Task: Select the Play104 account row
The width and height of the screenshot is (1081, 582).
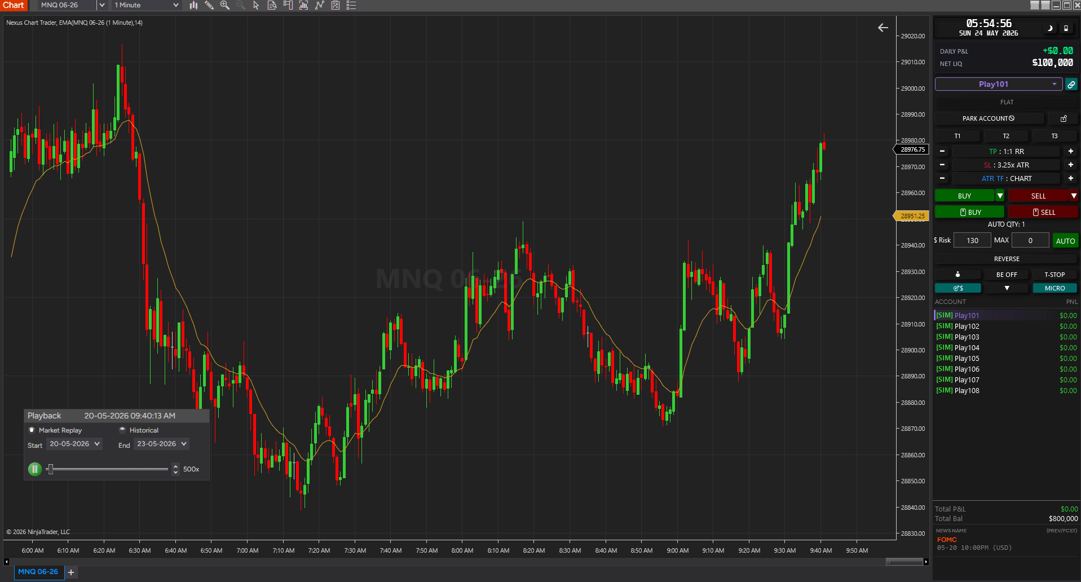Action: pyautogui.click(x=1006, y=347)
